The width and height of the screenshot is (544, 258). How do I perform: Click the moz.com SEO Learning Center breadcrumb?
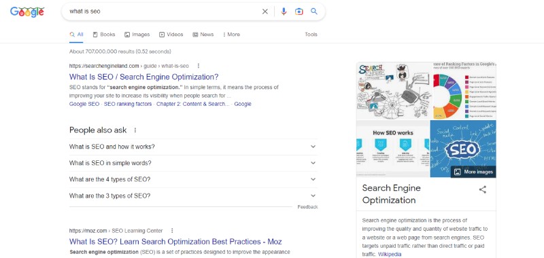[116, 231]
